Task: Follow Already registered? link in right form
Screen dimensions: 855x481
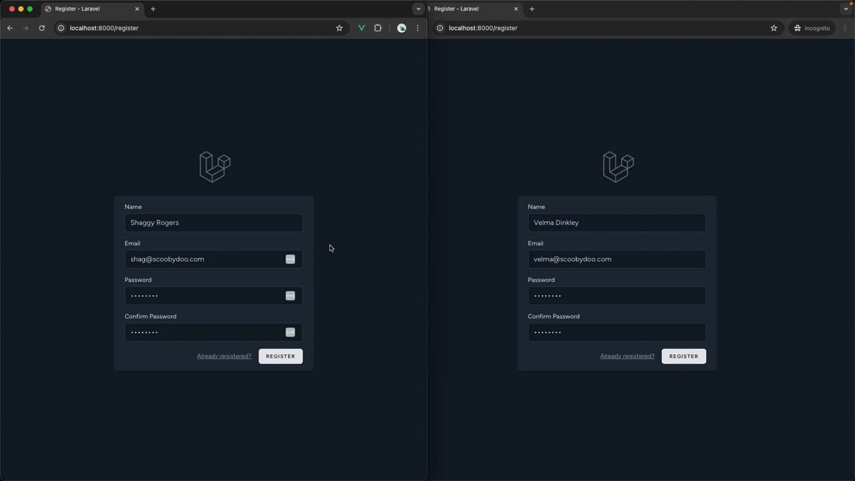Action: (x=628, y=356)
